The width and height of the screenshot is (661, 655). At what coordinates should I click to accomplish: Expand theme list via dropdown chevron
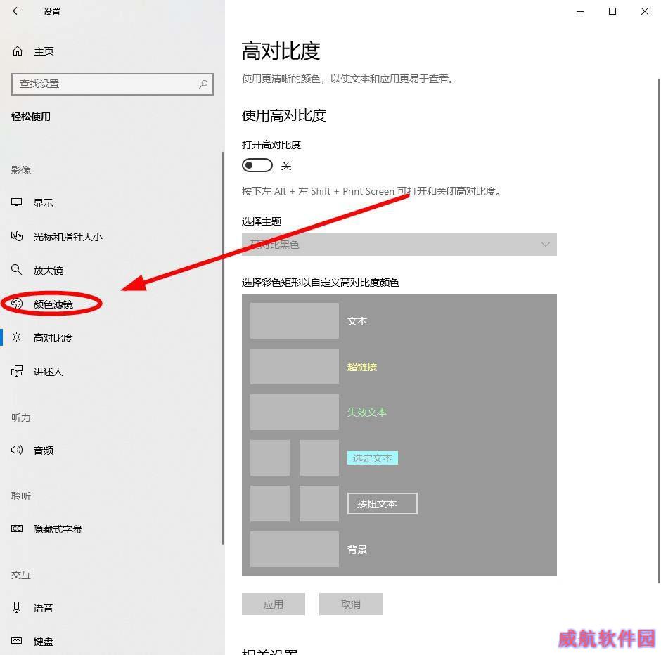point(546,245)
